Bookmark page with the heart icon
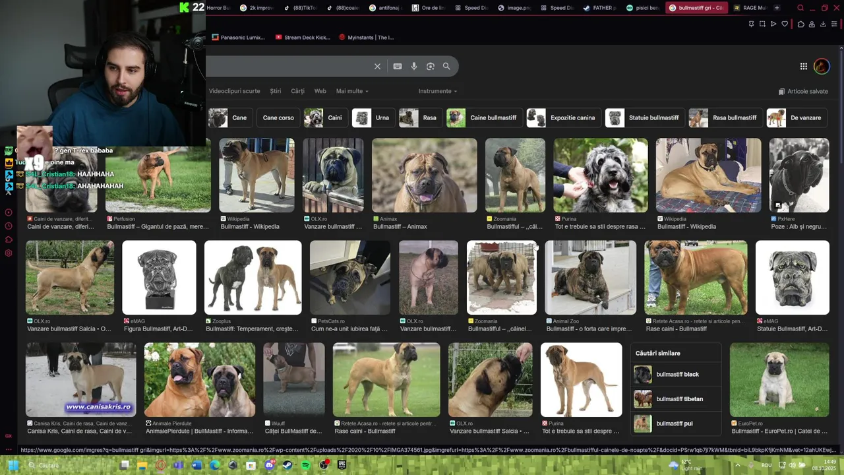844x475 pixels. click(785, 24)
